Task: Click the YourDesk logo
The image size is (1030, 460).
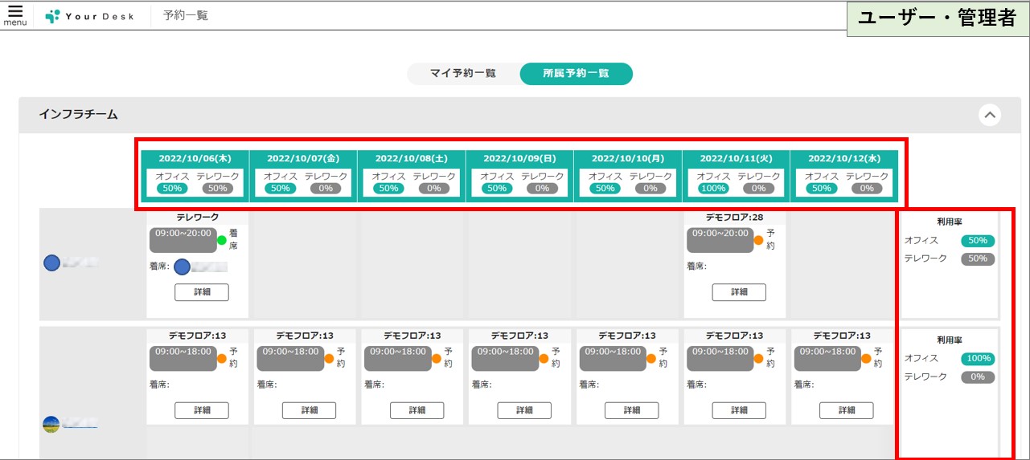Action: (89, 16)
